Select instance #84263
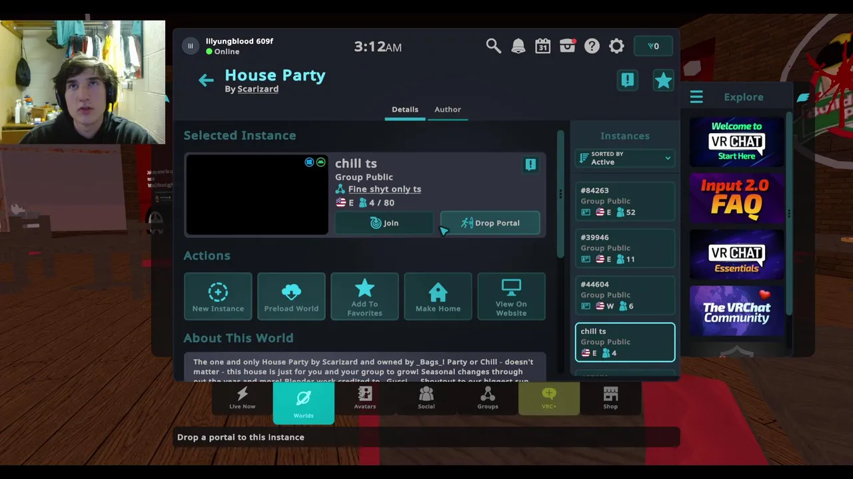The width and height of the screenshot is (853, 479). 625,202
